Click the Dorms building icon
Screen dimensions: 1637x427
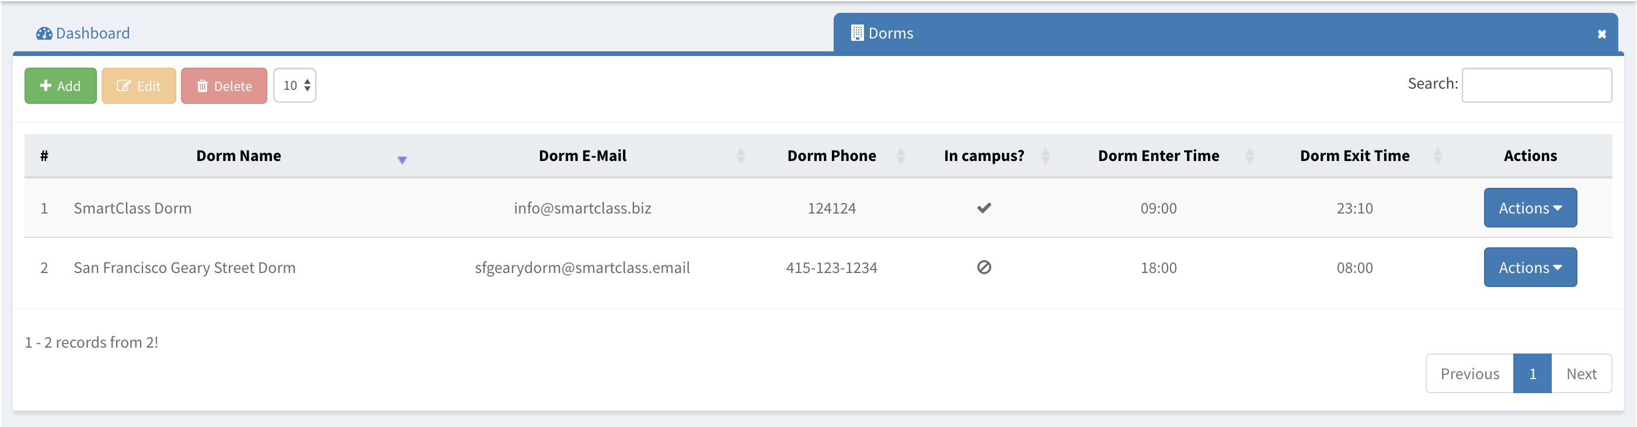coord(856,33)
